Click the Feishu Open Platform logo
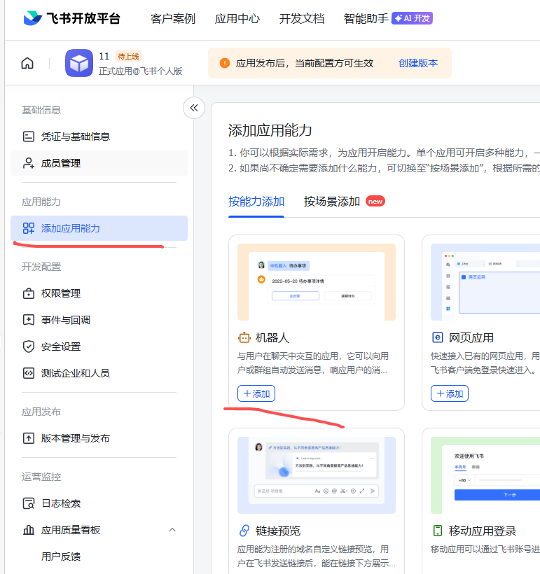Viewport: 540px width, 574px height. tap(72, 18)
